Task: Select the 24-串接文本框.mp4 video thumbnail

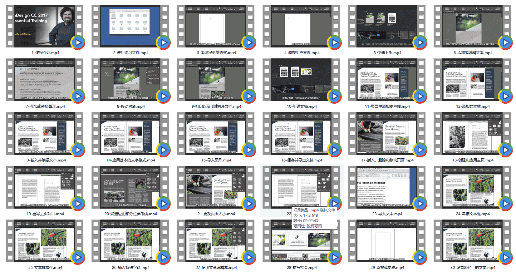Action: [472, 187]
